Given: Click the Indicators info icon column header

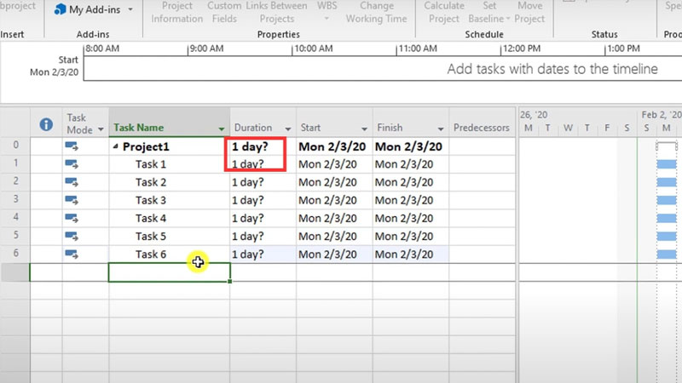Looking at the screenshot, I should click(x=46, y=124).
